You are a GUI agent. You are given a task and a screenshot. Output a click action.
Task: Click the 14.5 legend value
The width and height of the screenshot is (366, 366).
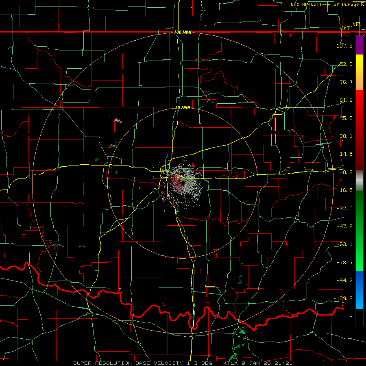(x=346, y=154)
